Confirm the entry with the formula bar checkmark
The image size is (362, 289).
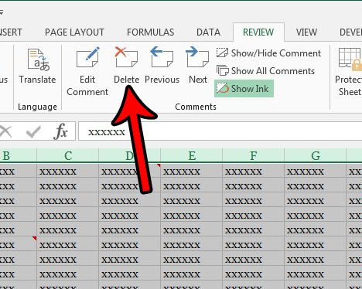(33, 132)
